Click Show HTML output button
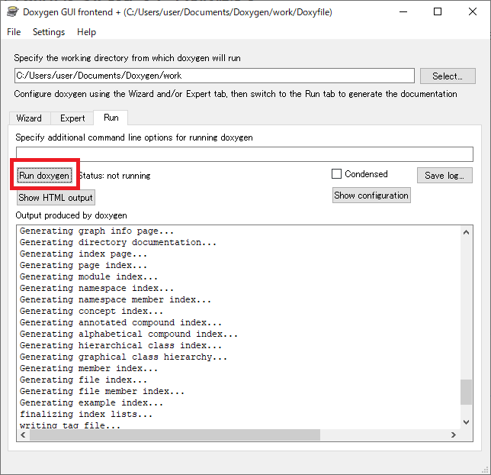 (56, 198)
